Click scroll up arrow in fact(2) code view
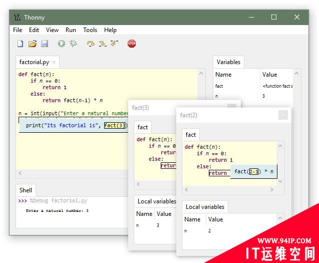Screen dimensions: 319x263 pyautogui.click(x=280, y=146)
